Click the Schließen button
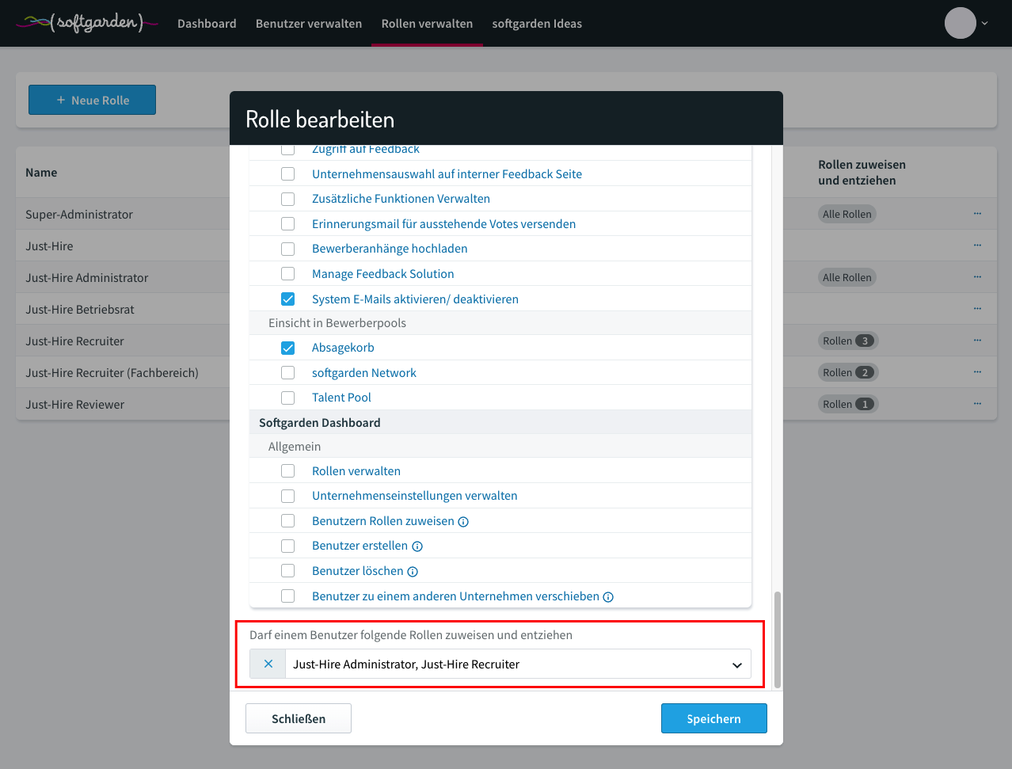Screen dimensions: 1012x769 click(x=299, y=718)
